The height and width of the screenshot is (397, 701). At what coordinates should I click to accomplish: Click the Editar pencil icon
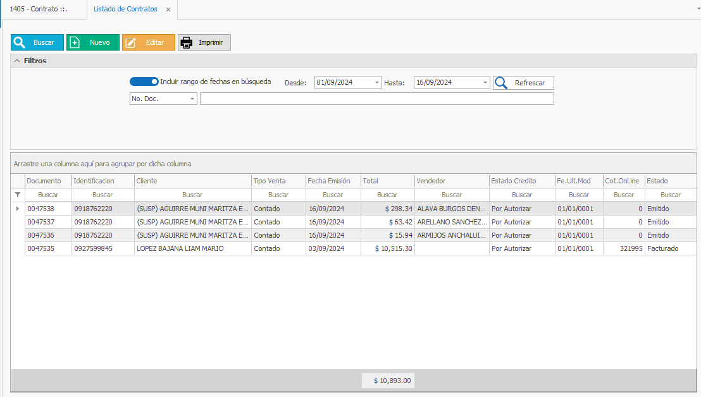coord(130,42)
